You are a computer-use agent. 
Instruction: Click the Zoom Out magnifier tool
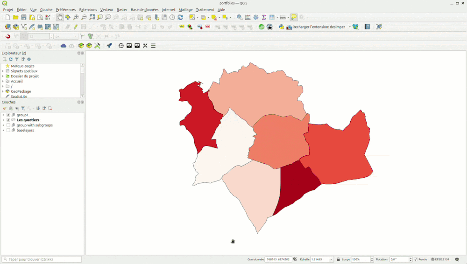point(84,17)
